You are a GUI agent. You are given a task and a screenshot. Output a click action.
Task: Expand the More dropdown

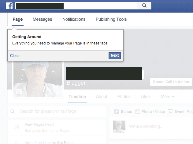(x=167, y=97)
